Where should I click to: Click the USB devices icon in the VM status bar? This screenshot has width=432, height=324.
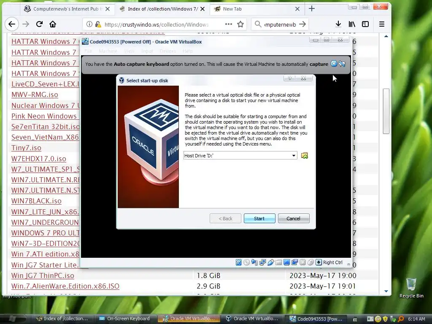click(270, 262)
